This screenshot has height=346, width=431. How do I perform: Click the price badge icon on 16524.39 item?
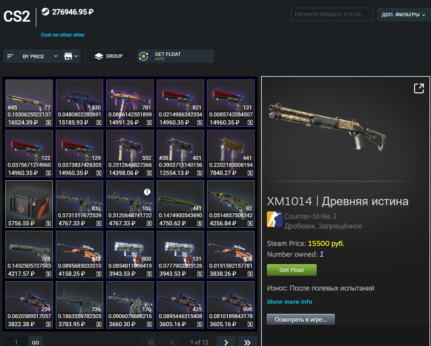[48, 123]
